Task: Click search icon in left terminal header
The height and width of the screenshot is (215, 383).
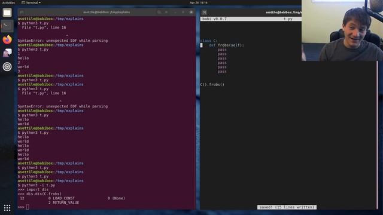Action: click(159, 12)
